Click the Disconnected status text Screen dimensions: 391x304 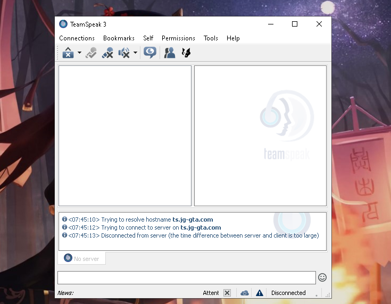pyautogui.click(x=288, y=293)
